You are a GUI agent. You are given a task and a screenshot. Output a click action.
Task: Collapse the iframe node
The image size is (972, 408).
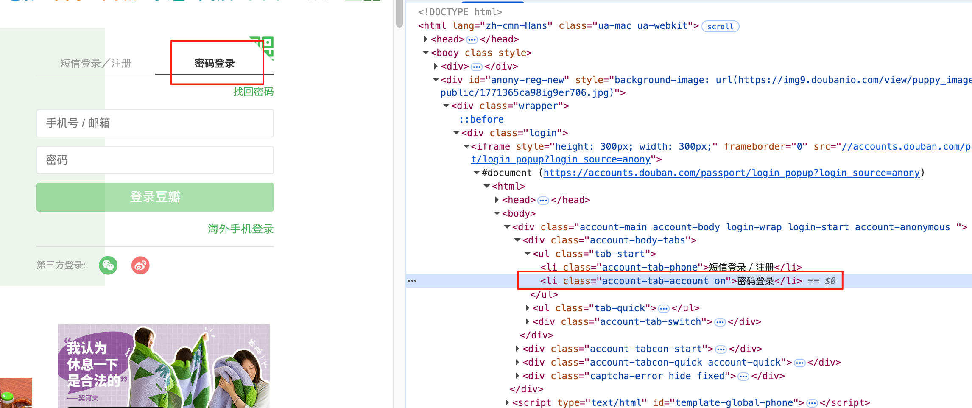click(x=466, y=146)
